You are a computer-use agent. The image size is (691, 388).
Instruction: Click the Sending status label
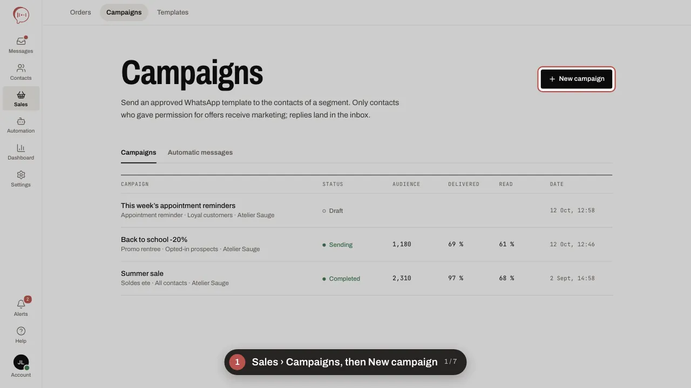point(337,245)
